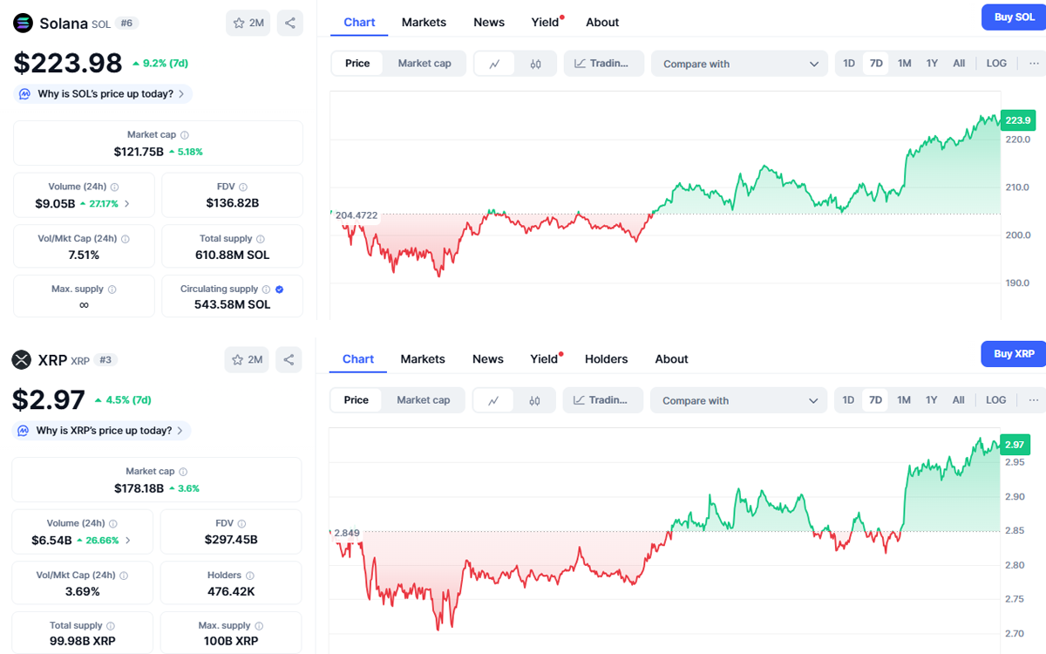This screenshot has width=1046, height=654.
Task: Click the star watchlist button for XRP
Action: (x=248, y=359)
